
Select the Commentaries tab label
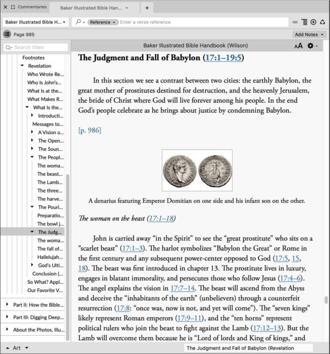coord(32,7)
